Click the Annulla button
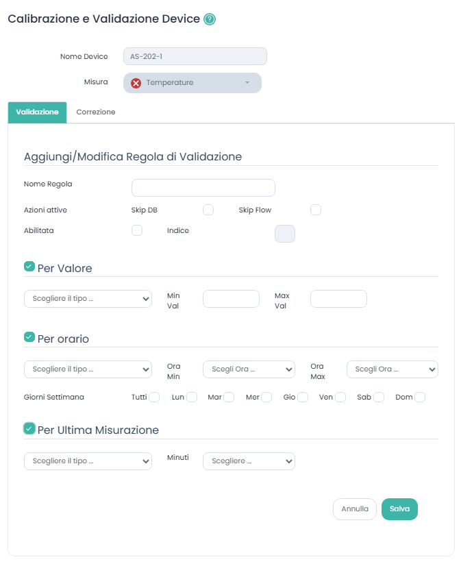The width and height of the screenshot is (461, 562). [355, 509]
